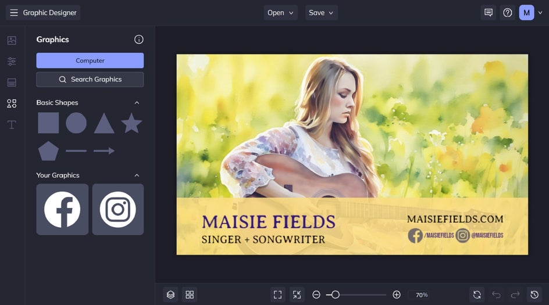Open the history clock icon

(x=534, y=295)
